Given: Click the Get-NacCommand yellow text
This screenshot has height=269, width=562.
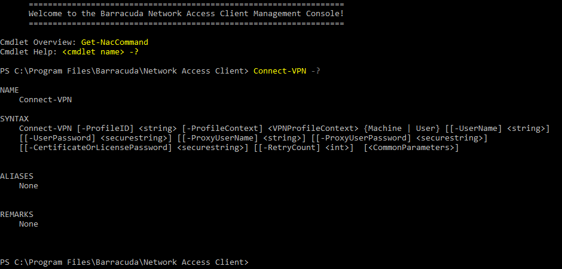Looking at the screenshot, I should pyautogui.click(x=115, y=42).
